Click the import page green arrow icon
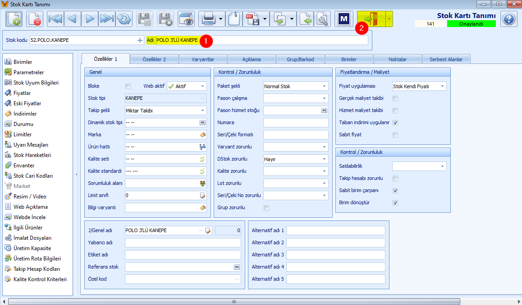 (x=305, y=19)
